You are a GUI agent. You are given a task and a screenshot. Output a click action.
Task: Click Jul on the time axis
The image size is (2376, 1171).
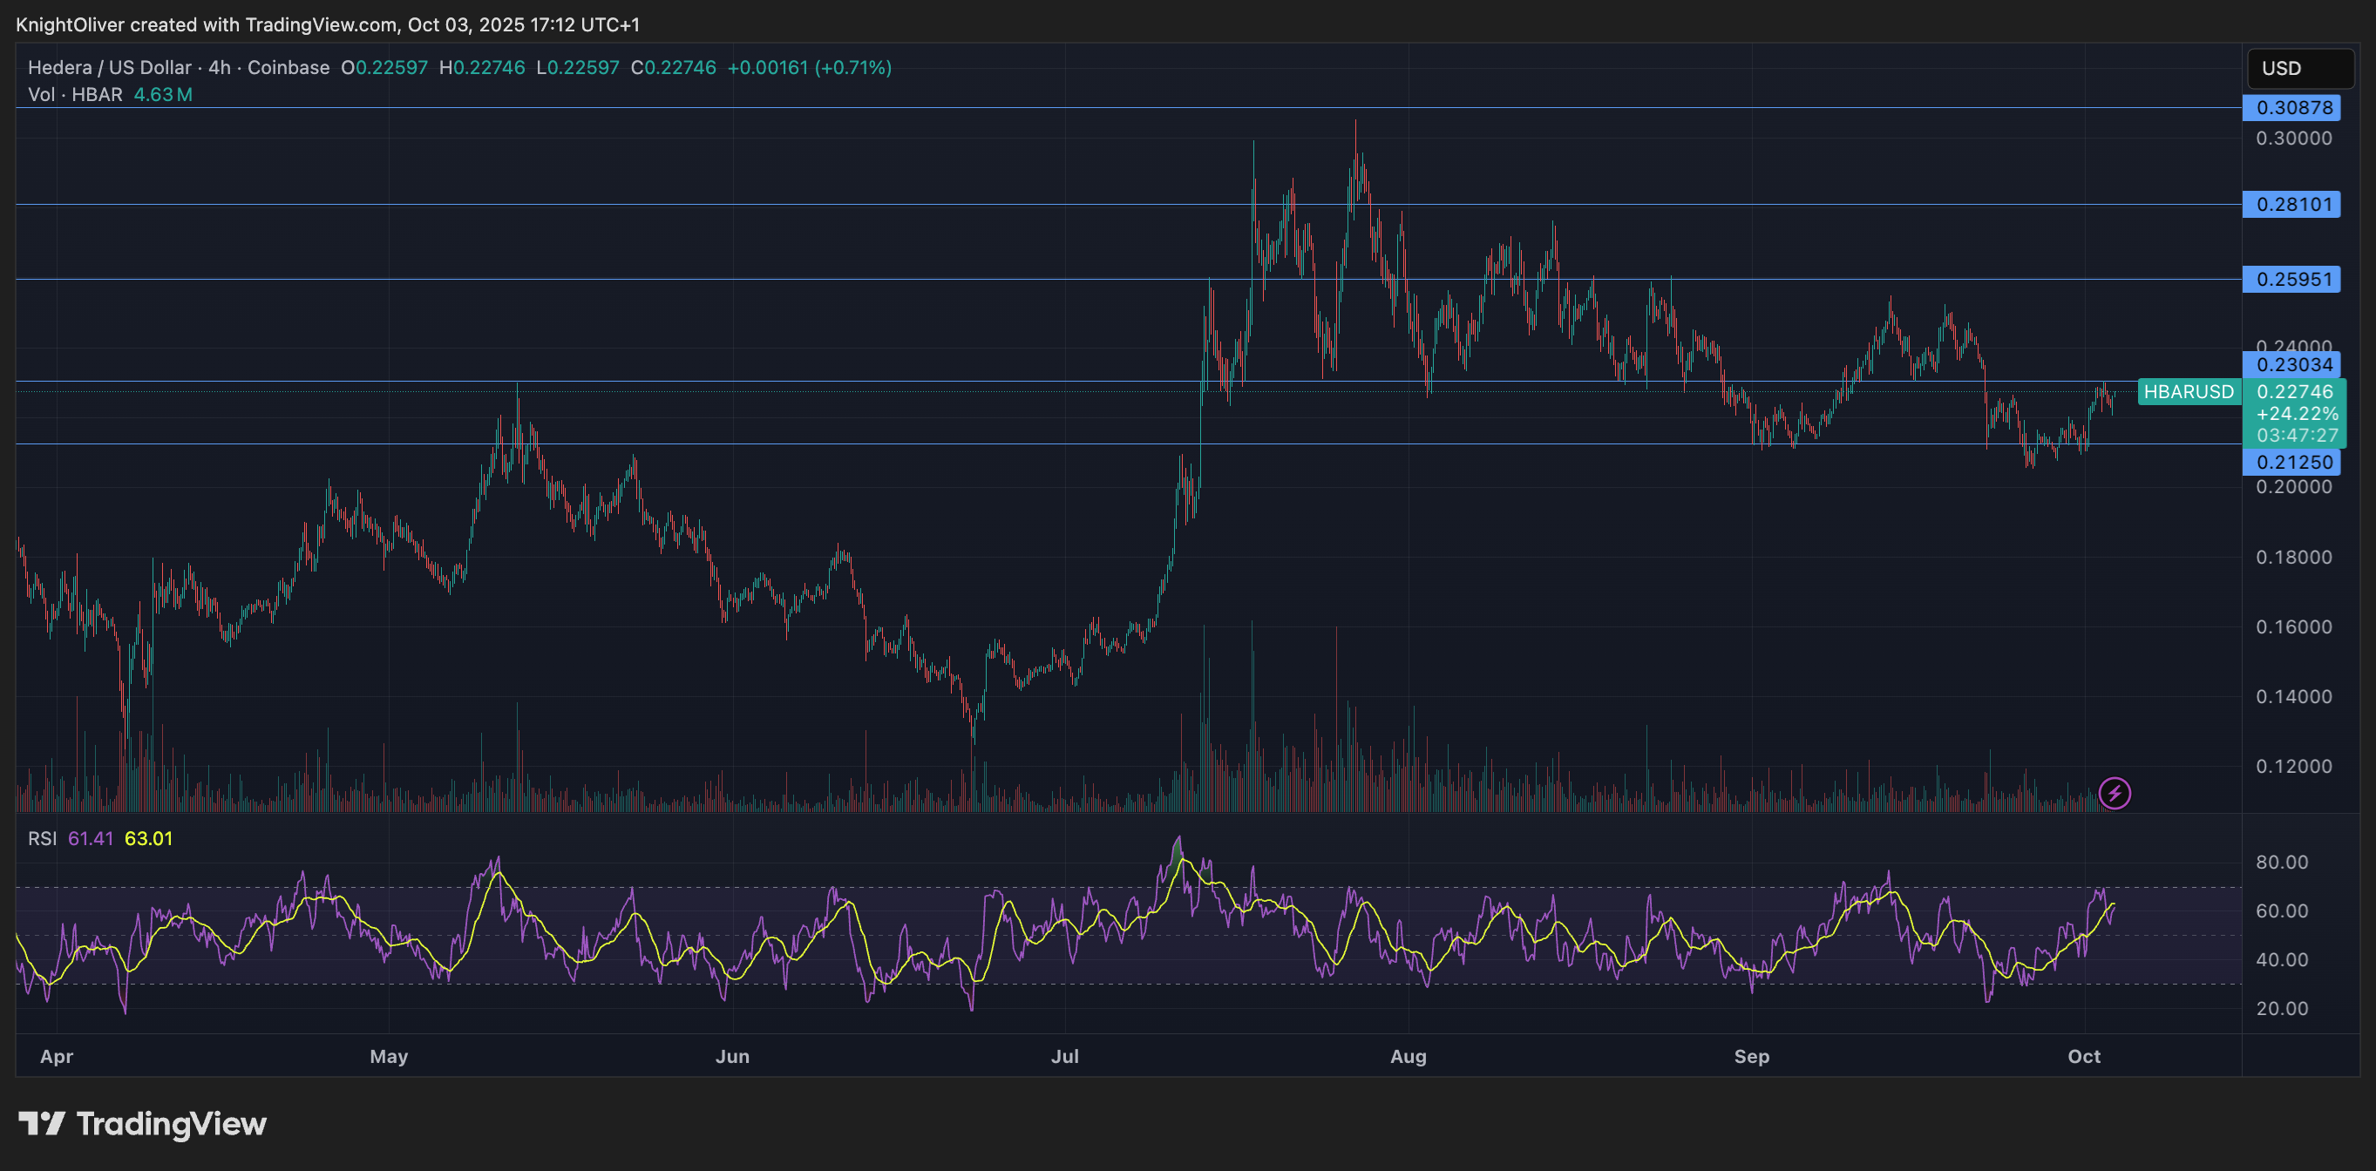(x=1065, y=1058)
